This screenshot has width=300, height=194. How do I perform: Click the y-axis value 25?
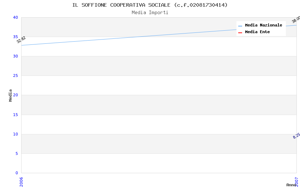point(16,76)
